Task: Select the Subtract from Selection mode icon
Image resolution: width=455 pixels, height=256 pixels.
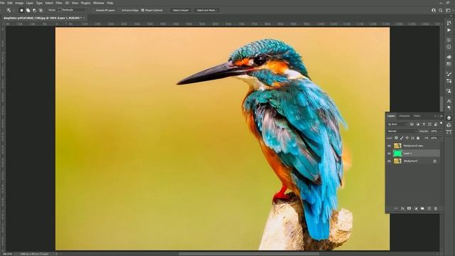Action: coord(34,10)
